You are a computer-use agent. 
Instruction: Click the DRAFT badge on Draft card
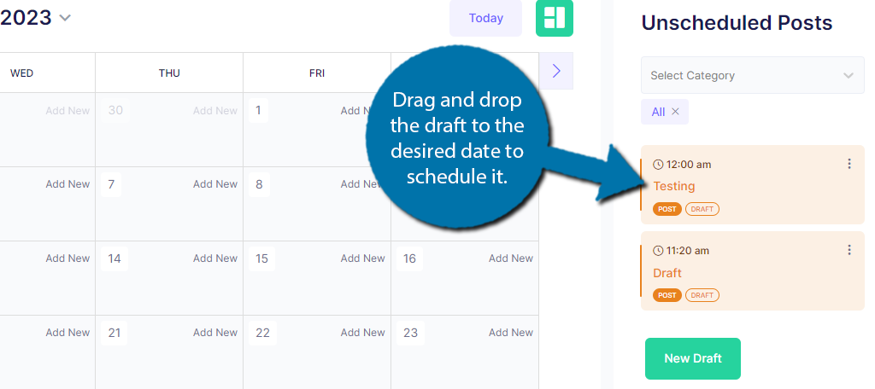[x=702, y=295]
